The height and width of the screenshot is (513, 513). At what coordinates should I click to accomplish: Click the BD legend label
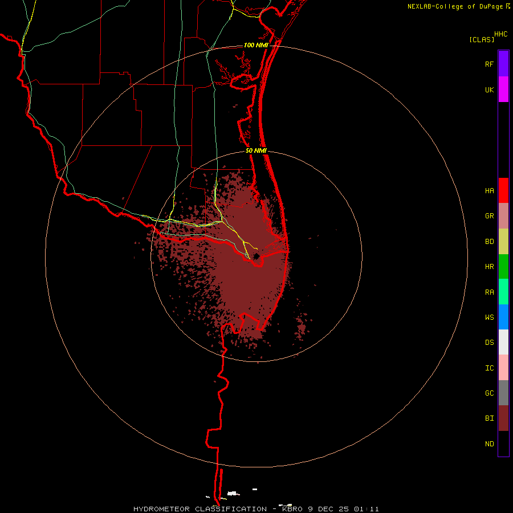click(489, 242)
